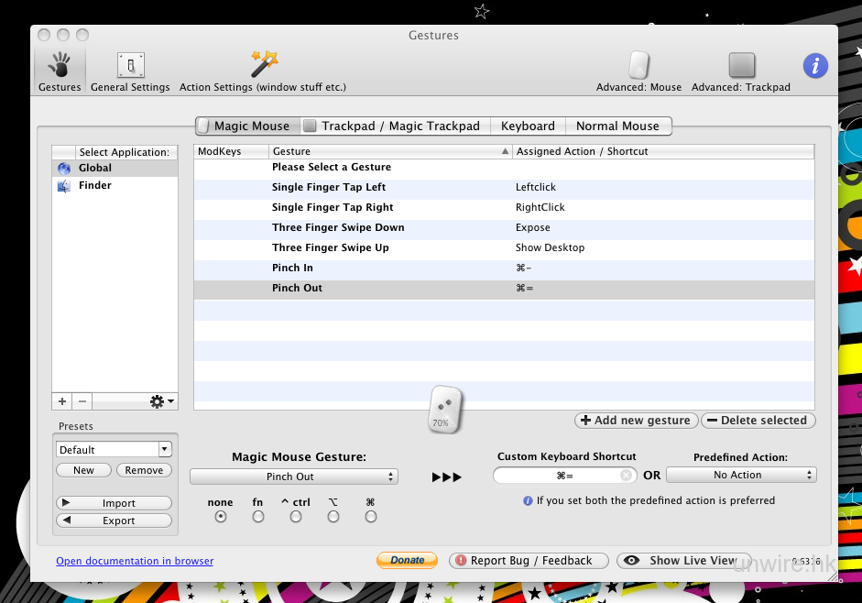Click the blue info icon

pyautogui.click(x=815, y=66)
